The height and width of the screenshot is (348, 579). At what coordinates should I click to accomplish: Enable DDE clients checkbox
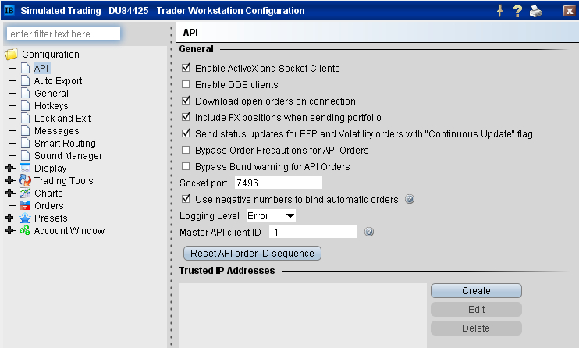[186, 84]
